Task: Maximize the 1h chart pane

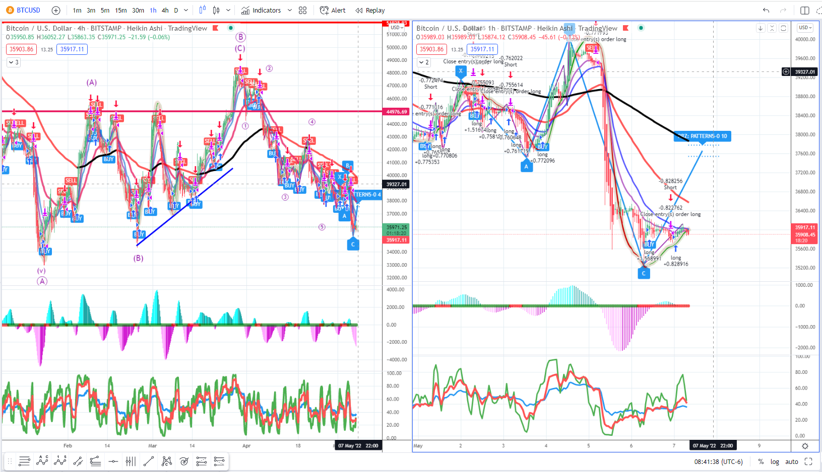Action: (x=783, y=28)
